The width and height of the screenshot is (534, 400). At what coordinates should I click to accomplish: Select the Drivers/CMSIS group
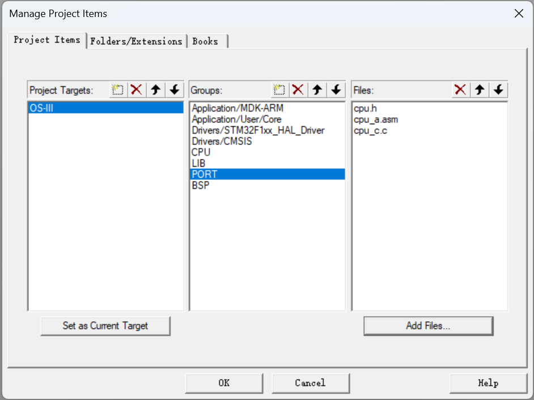(x=268, y=141)
